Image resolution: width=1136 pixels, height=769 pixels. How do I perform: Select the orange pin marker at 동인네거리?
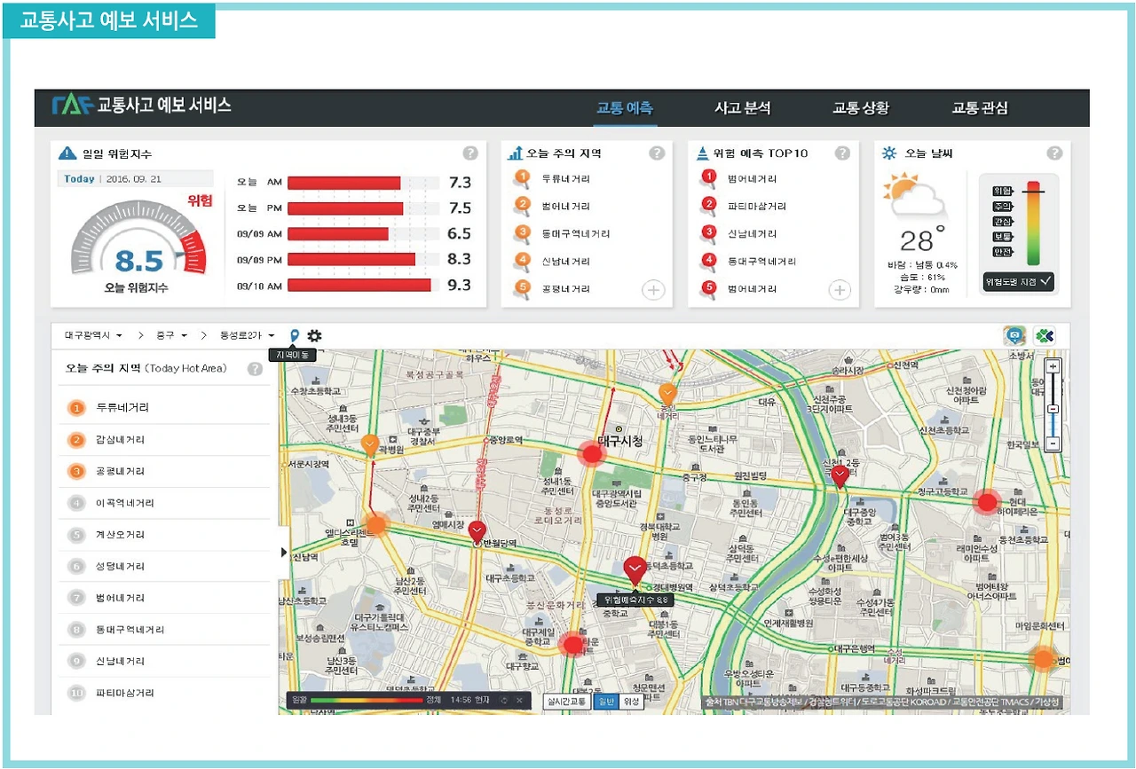click(668, 393)
